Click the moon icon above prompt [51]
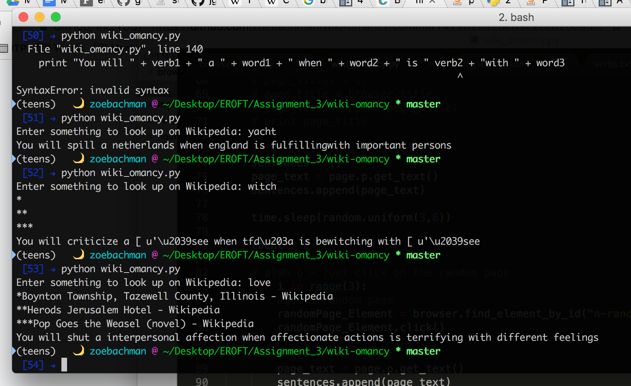Screen dimensions: 631x386 click(x=78, y=104)
